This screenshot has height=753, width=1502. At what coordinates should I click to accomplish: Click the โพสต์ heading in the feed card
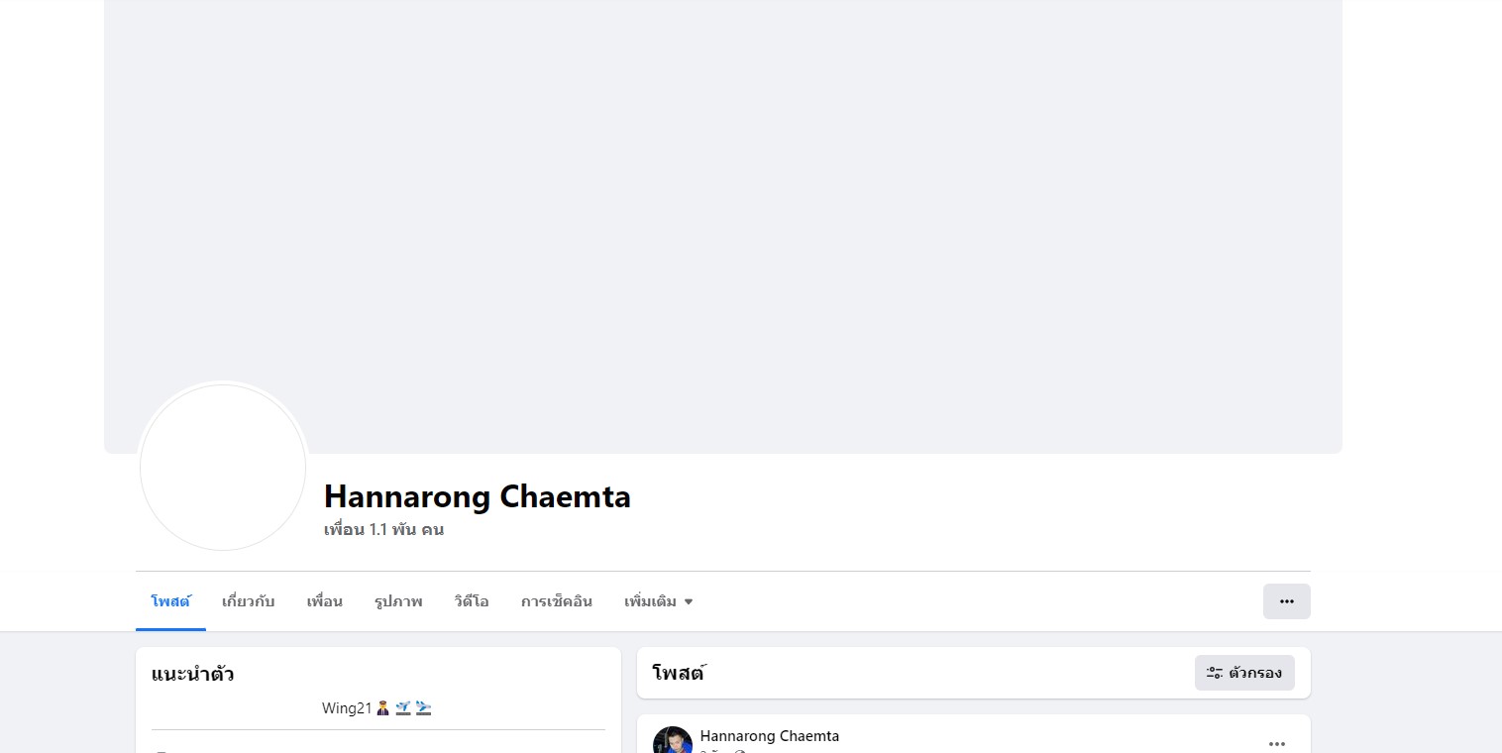coord(678,673)
